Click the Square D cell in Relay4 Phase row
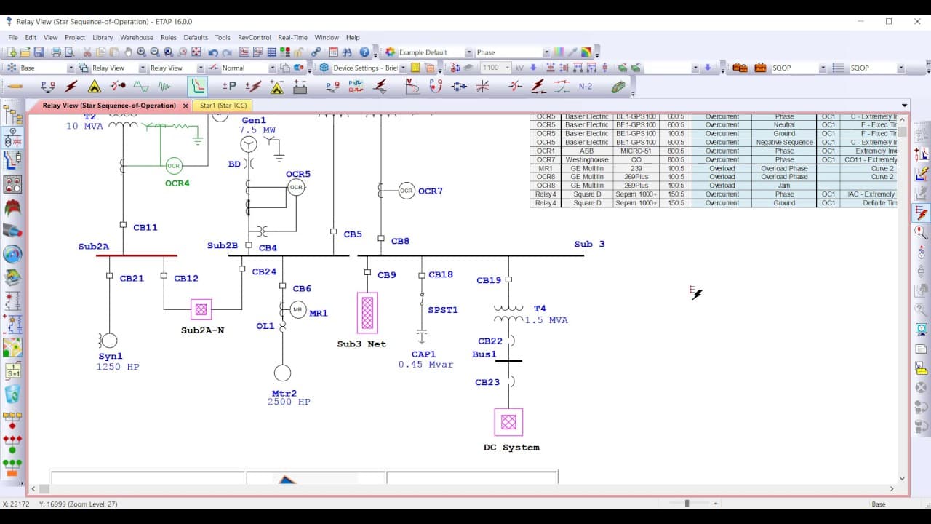931x524 pixels. tap(587, 194)
